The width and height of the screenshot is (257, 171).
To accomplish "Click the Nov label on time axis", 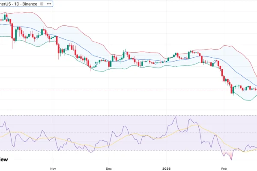I will [53, 168].
